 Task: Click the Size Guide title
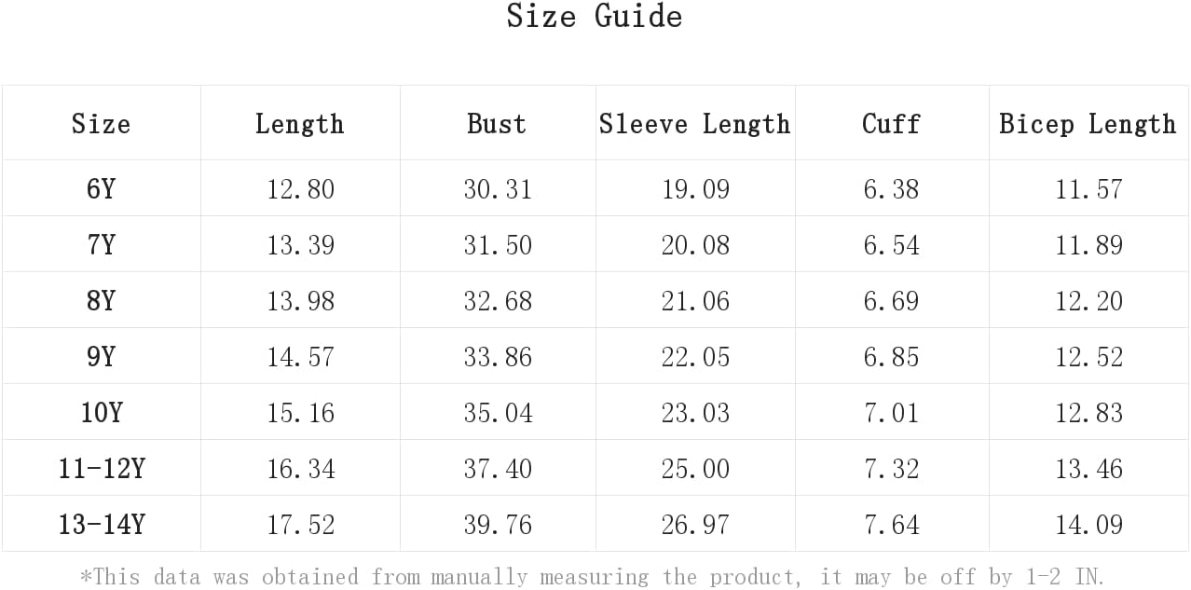pyautogui.click(x=595, y=16)
